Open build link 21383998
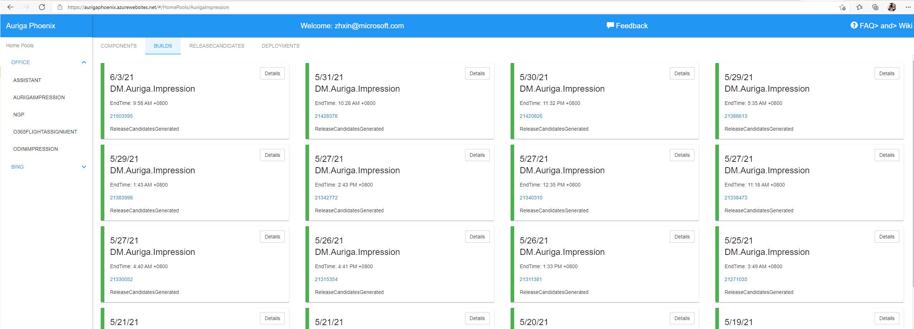Viewport: 914px width, 329px height. point(121,198)
